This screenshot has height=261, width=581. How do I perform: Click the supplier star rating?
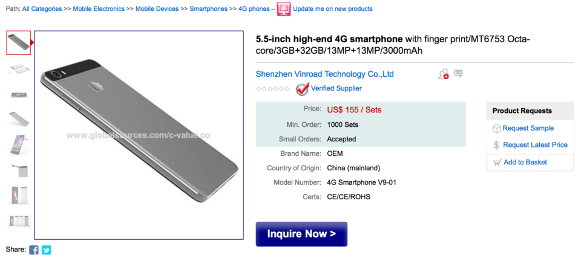coord(272,89)
